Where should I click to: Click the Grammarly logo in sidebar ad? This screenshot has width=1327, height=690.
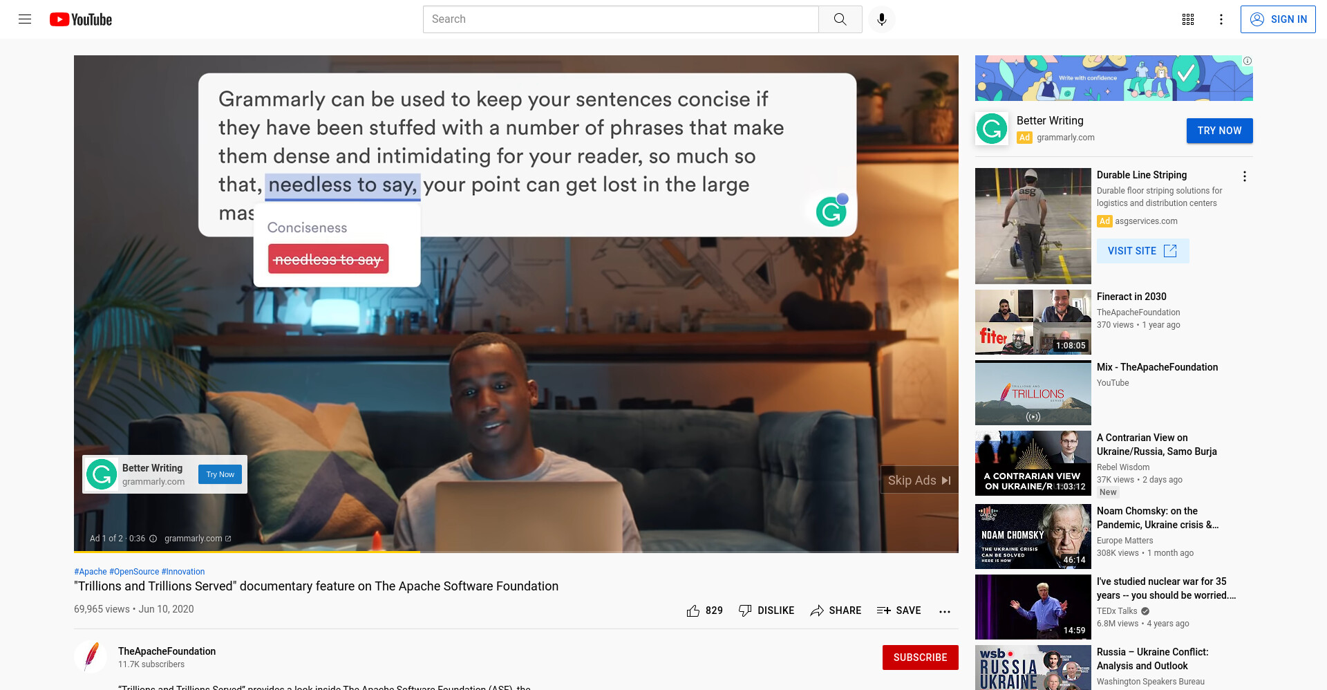pyautogui.click(x=992, y=129)
